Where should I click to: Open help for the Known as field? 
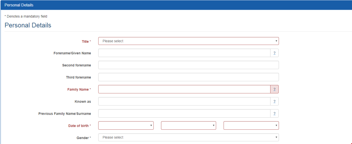click(x=274, y=101)
